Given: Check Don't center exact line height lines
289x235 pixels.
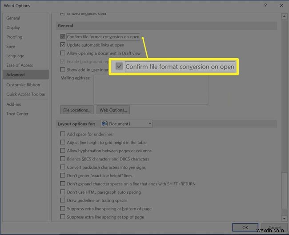Looking at the screenshot, I should click(x=63, y=175).
